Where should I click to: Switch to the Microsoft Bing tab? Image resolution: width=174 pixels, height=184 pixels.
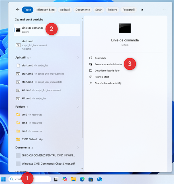click(x=46, y=10)
